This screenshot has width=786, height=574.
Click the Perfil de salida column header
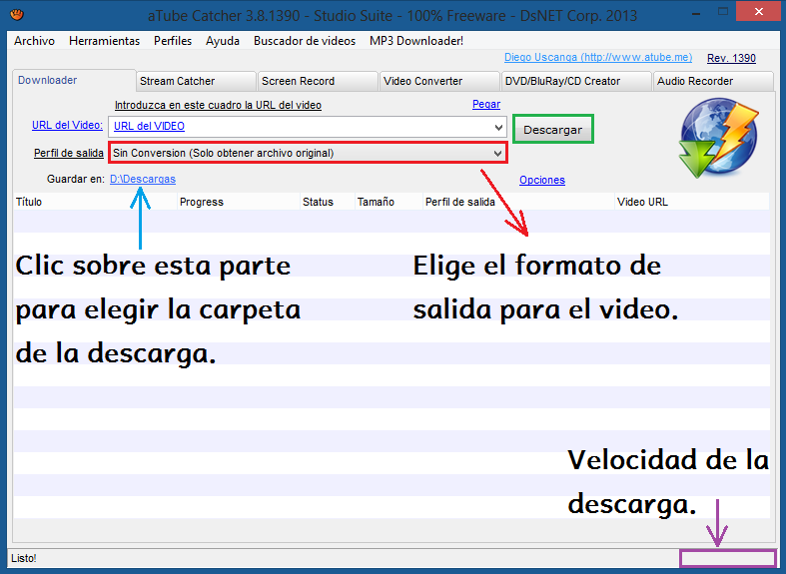518,202
